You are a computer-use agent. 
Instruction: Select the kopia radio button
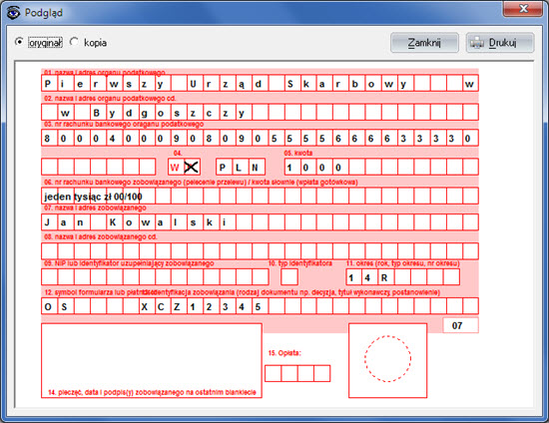[74, 42]
